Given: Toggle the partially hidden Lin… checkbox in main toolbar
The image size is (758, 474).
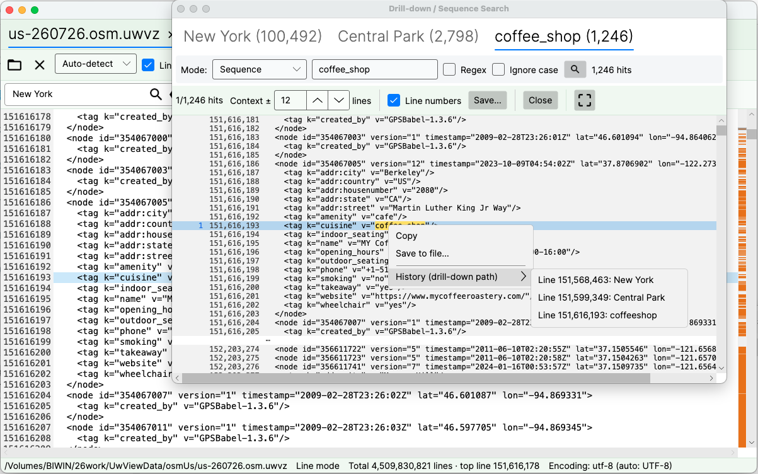Looking at the screenshot, I should tap(148, 64).
